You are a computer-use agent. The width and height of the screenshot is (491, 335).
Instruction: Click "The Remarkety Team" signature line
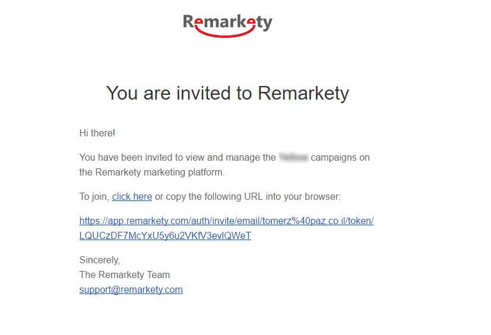tap(125, 275)
